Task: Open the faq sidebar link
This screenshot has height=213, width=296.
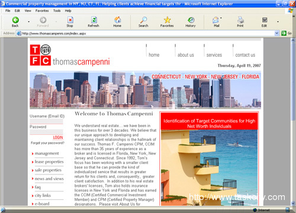Action: point(38,187)
